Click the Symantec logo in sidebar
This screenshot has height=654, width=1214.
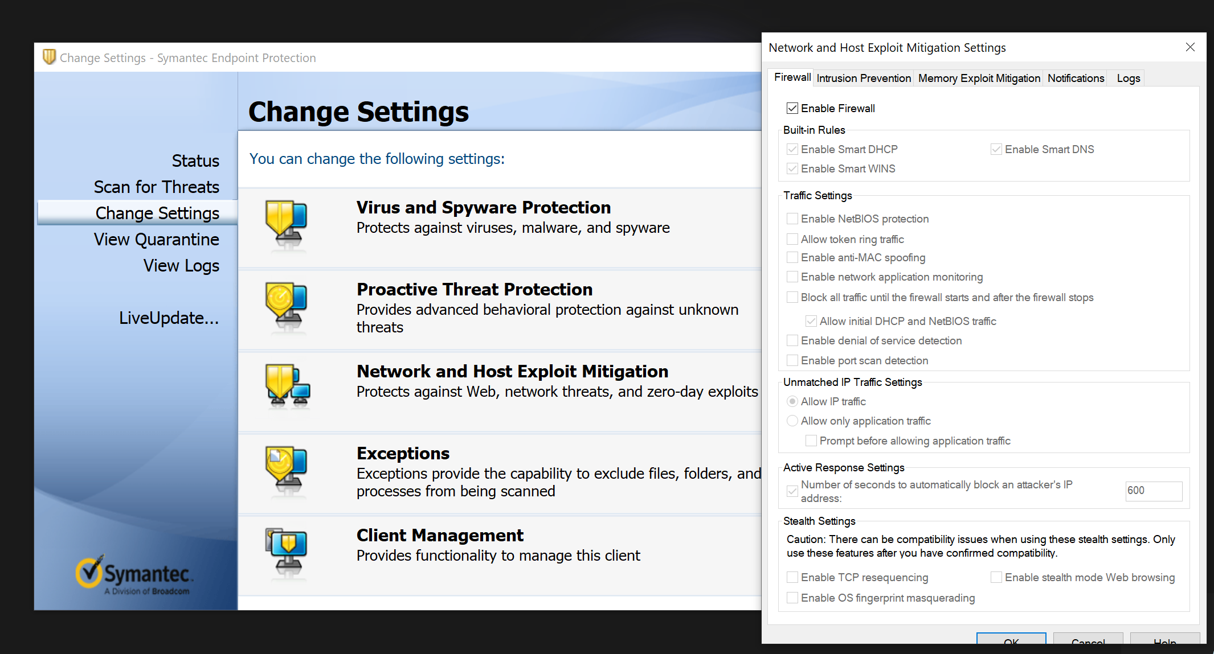pos(135,574)
